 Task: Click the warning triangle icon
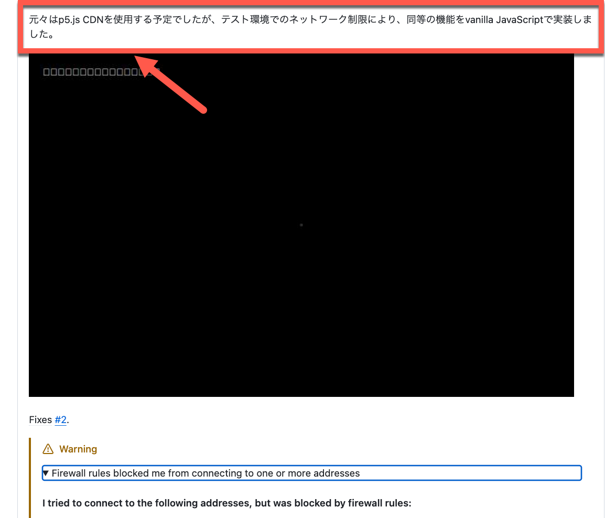tap(48, 449)
